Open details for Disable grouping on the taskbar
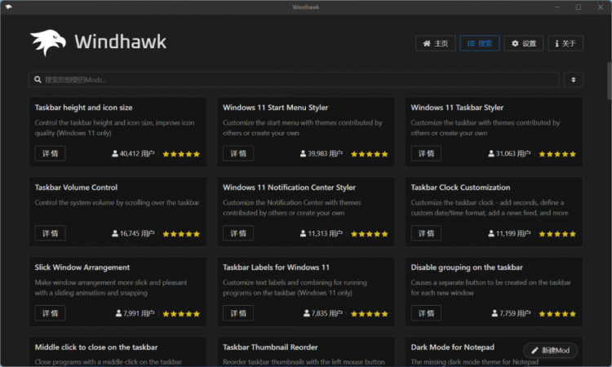 tap(426, 313)
